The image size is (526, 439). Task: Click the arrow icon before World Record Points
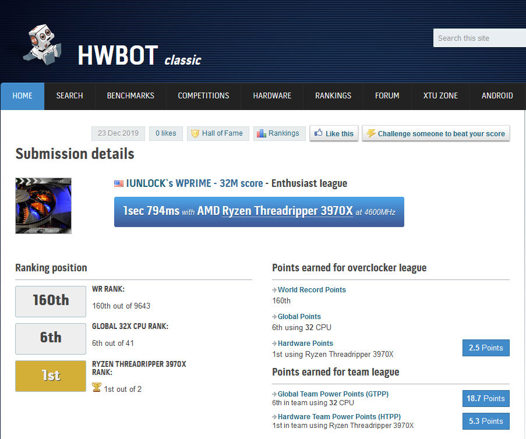coord(274,290)
